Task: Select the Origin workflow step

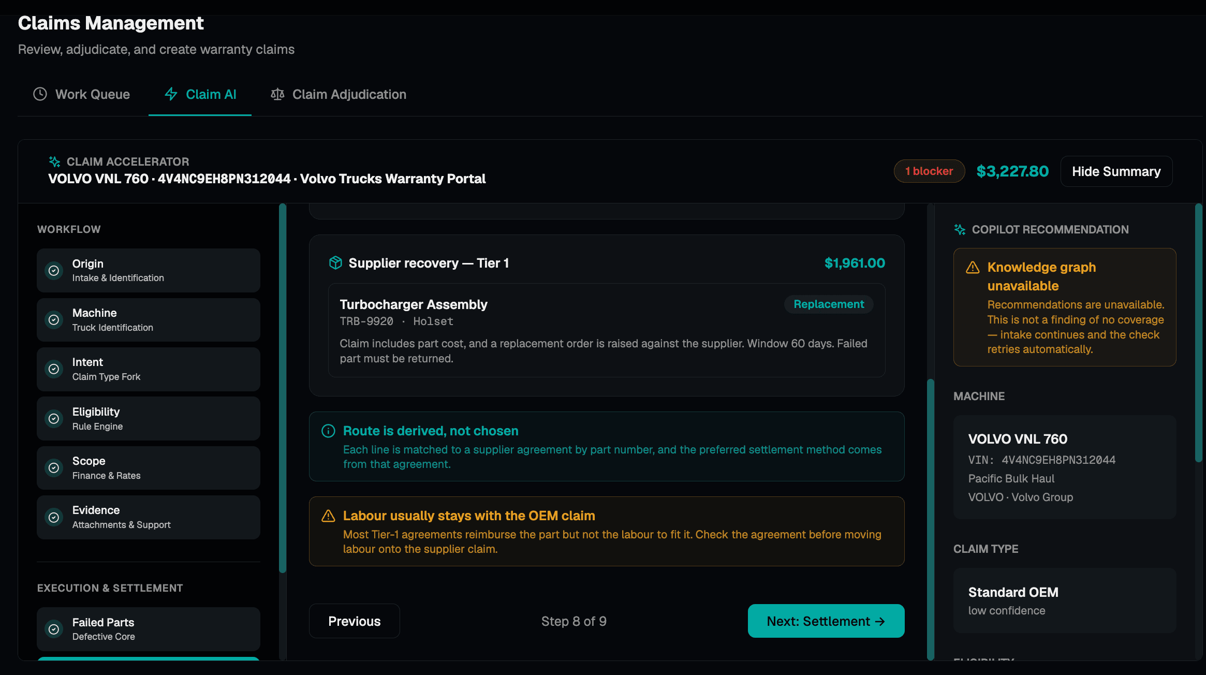Action: tap(148, 270)
